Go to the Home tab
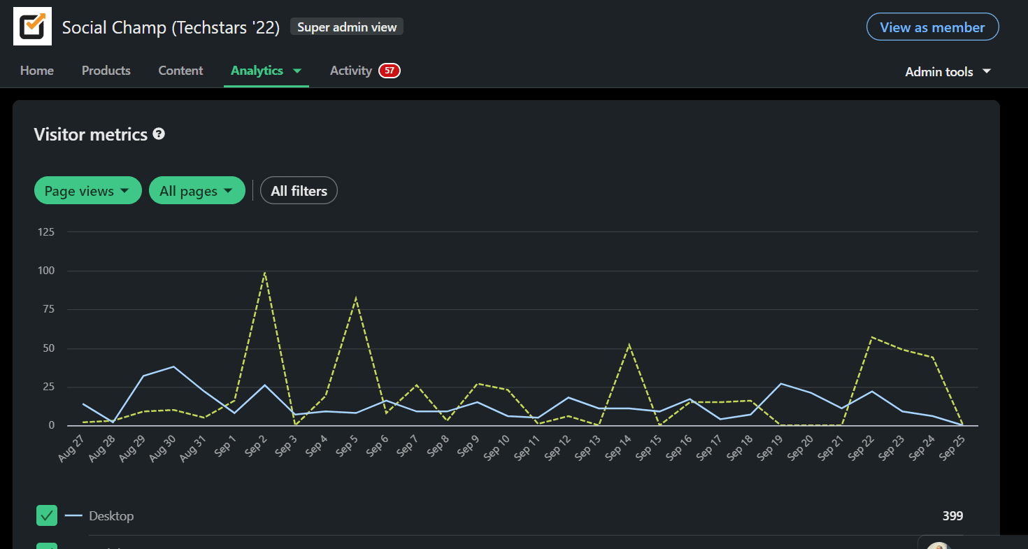 [37, 71]
